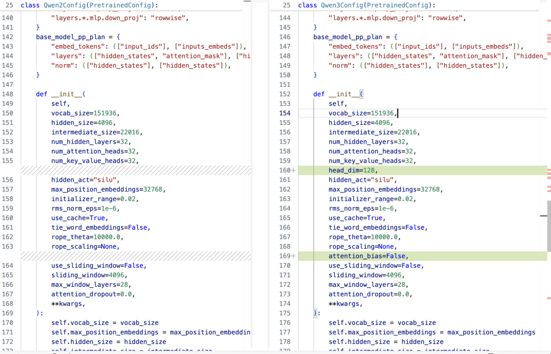Click max_position_embeddings=32768 in the left pane
The width and height of the screenshot is (551, 354).
point(108,189)
